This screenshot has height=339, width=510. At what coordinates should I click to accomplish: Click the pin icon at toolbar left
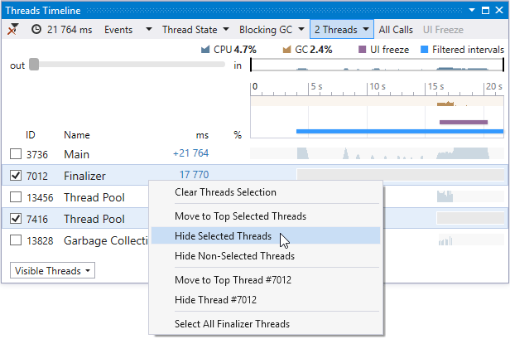(x=12, y=29)
